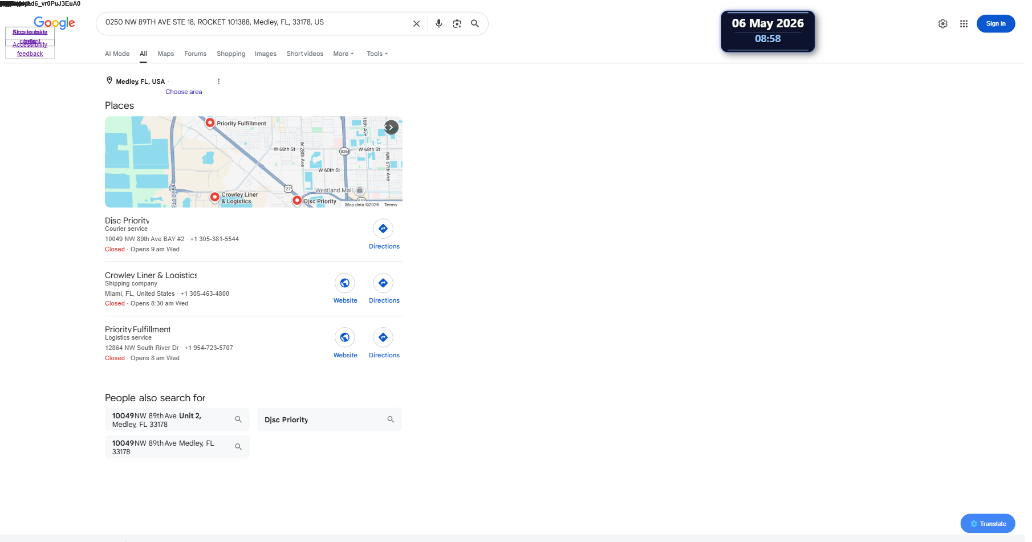Click the Djsc Priority related search
This screenshot has width=1032, height=542.
[330, 419]
